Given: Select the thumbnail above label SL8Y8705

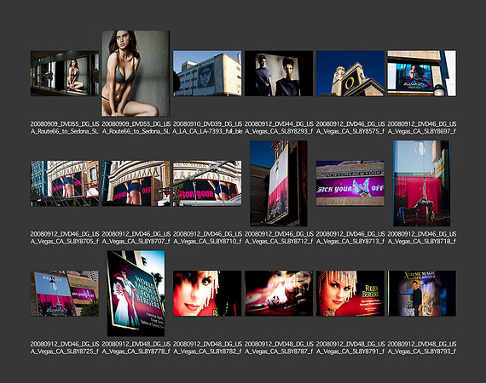Looking at the screenshot, I should click(65, 183).
